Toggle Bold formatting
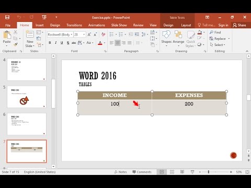 (x=50, y=43)
